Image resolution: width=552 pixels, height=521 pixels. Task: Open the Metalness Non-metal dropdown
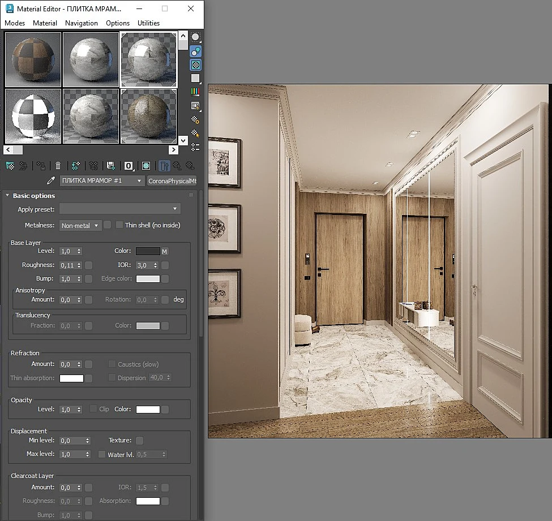80,226
